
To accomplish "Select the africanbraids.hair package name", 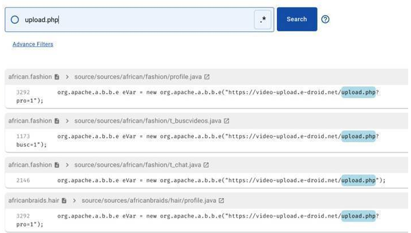I will [x=33, y=200].
